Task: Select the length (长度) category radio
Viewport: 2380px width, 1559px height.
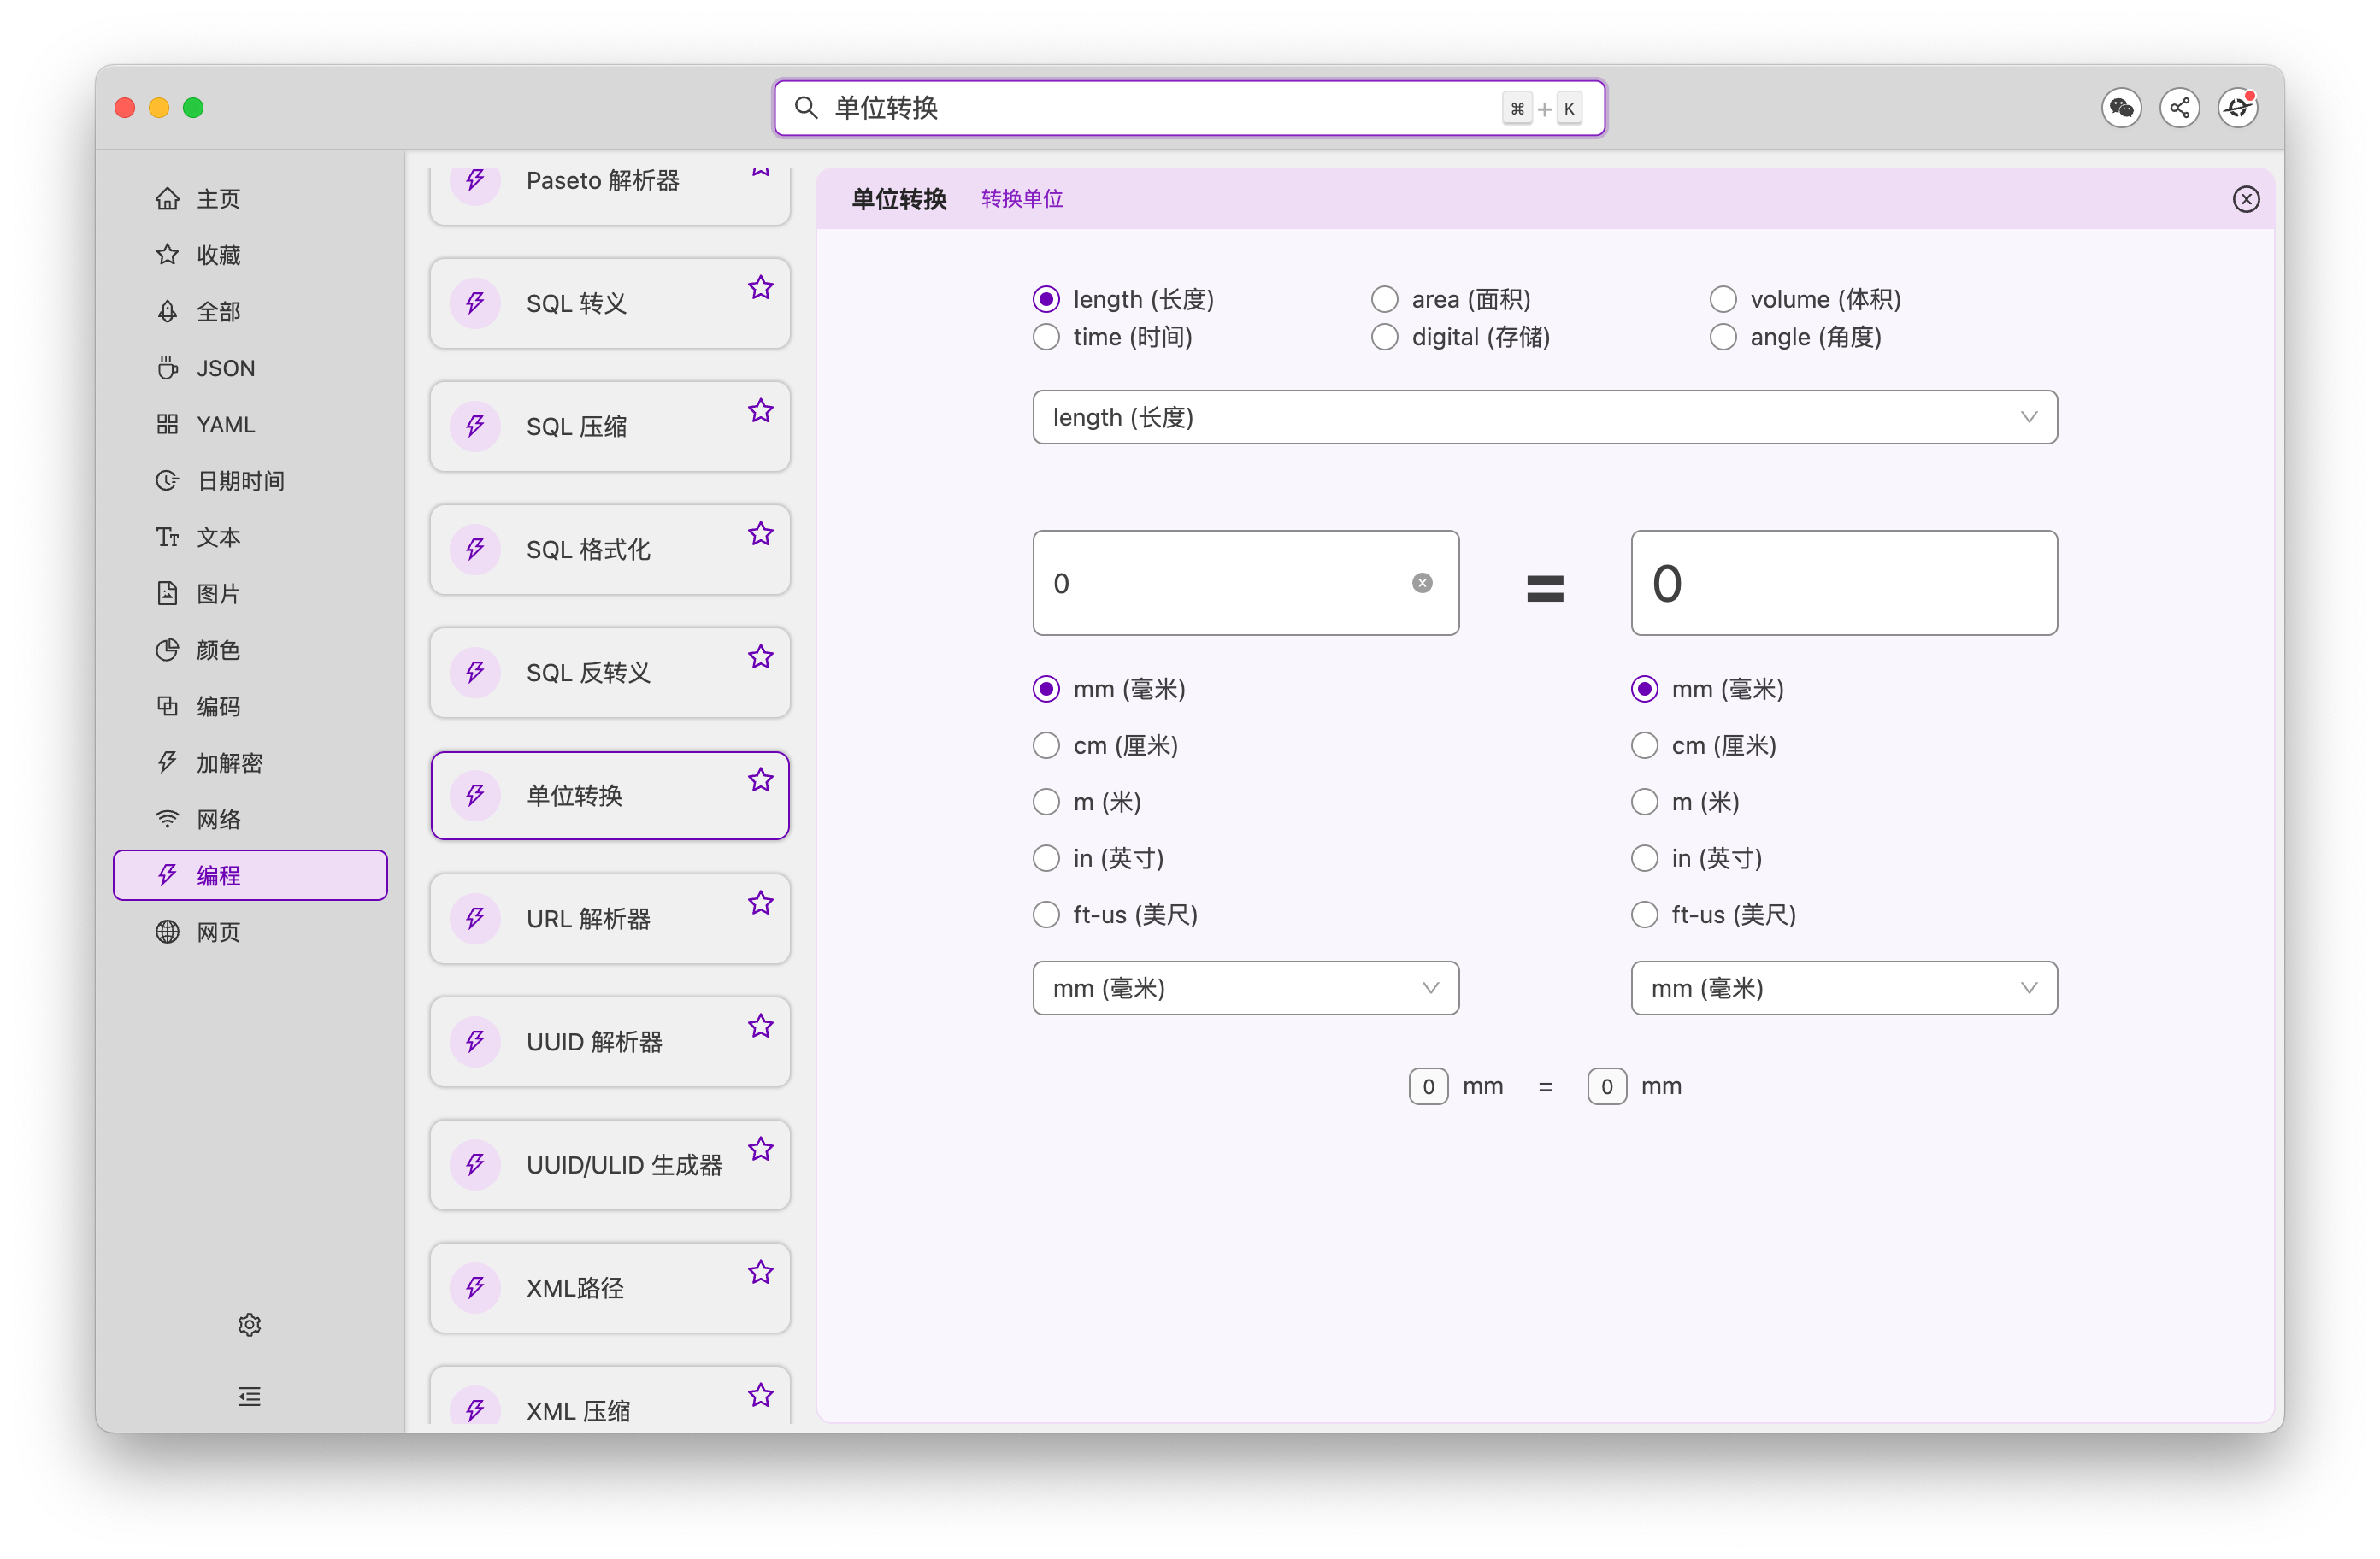Action: coord(1046,299)
